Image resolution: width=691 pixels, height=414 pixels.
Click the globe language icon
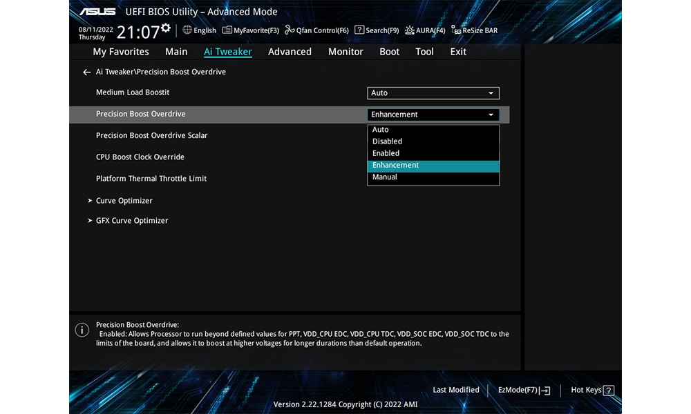[x=187, y=30]
